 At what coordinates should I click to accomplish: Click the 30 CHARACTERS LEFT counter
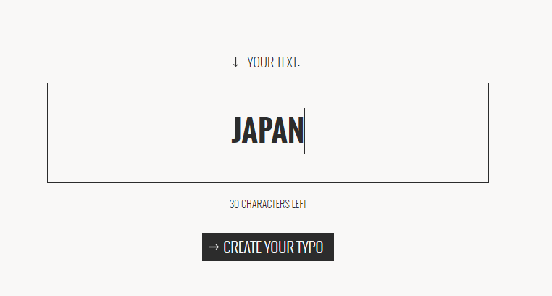pyautogui.click(x=268, y=205)
